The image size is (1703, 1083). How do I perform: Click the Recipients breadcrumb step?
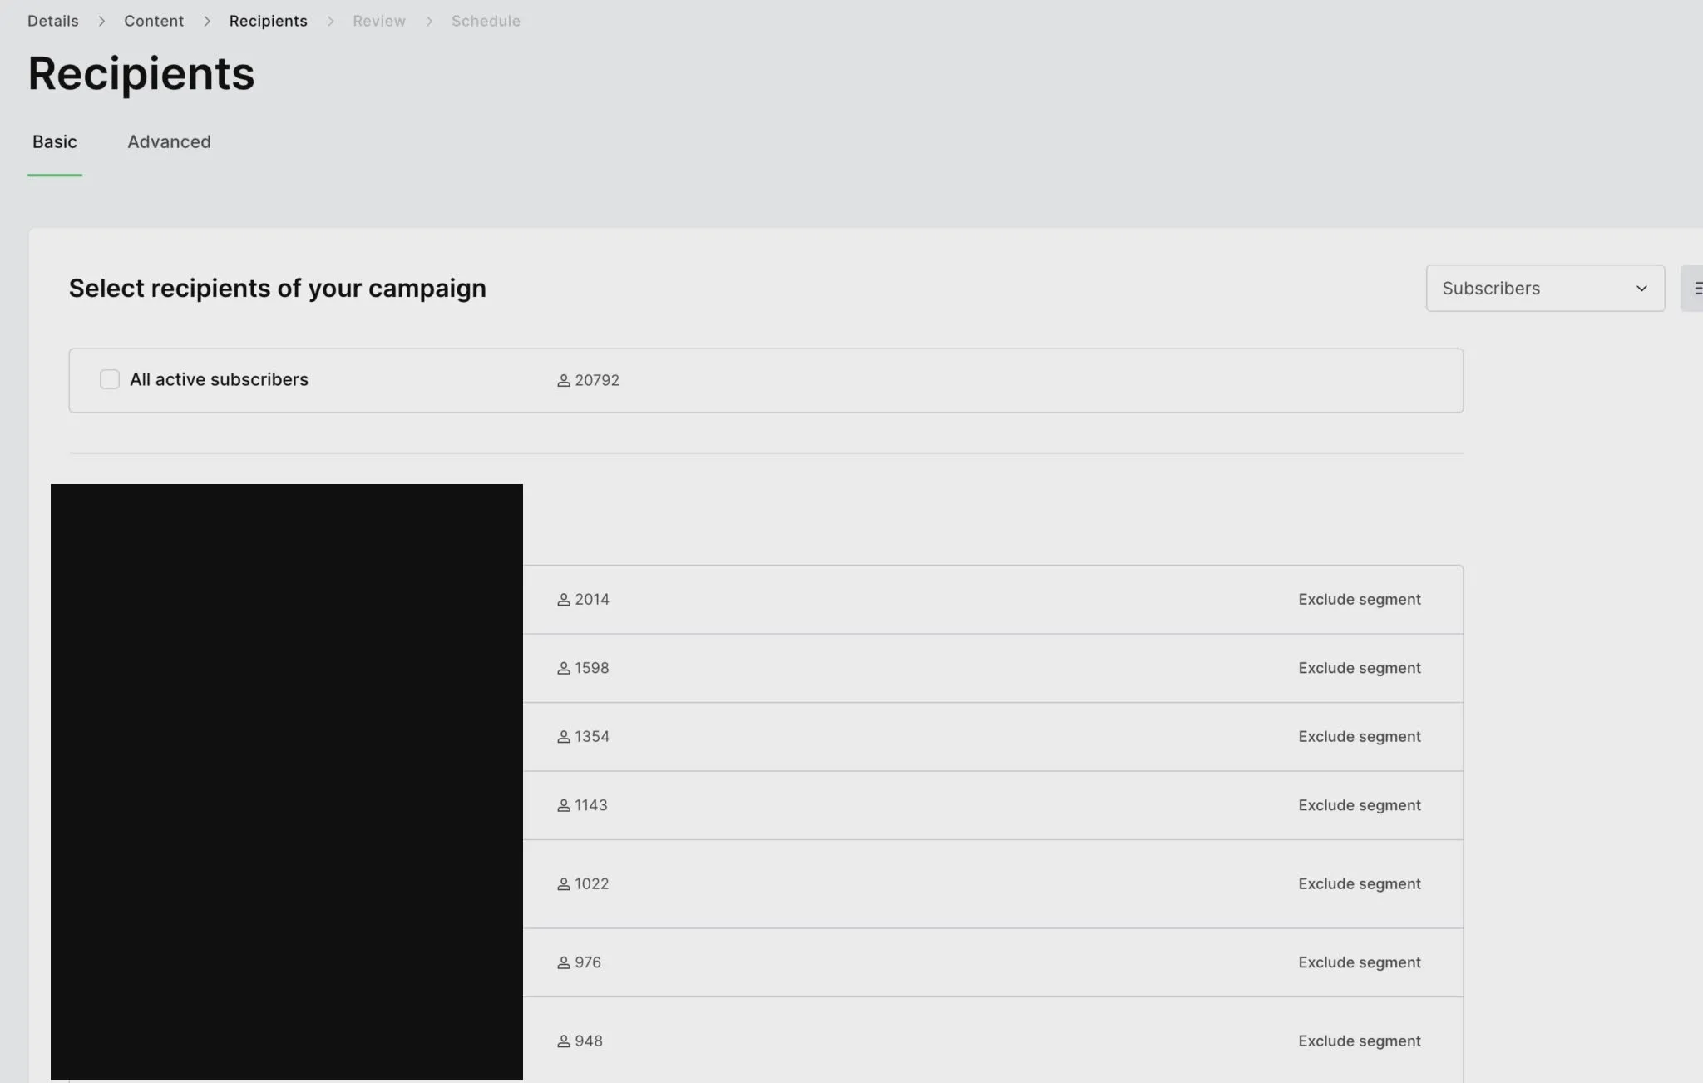(x=268, y=21)
